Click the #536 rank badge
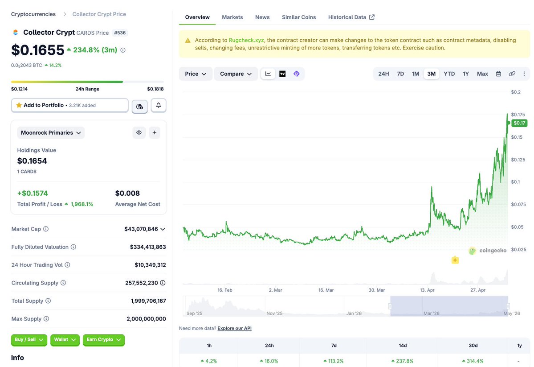This screenshot has width=534, height=367. [119, 33]
